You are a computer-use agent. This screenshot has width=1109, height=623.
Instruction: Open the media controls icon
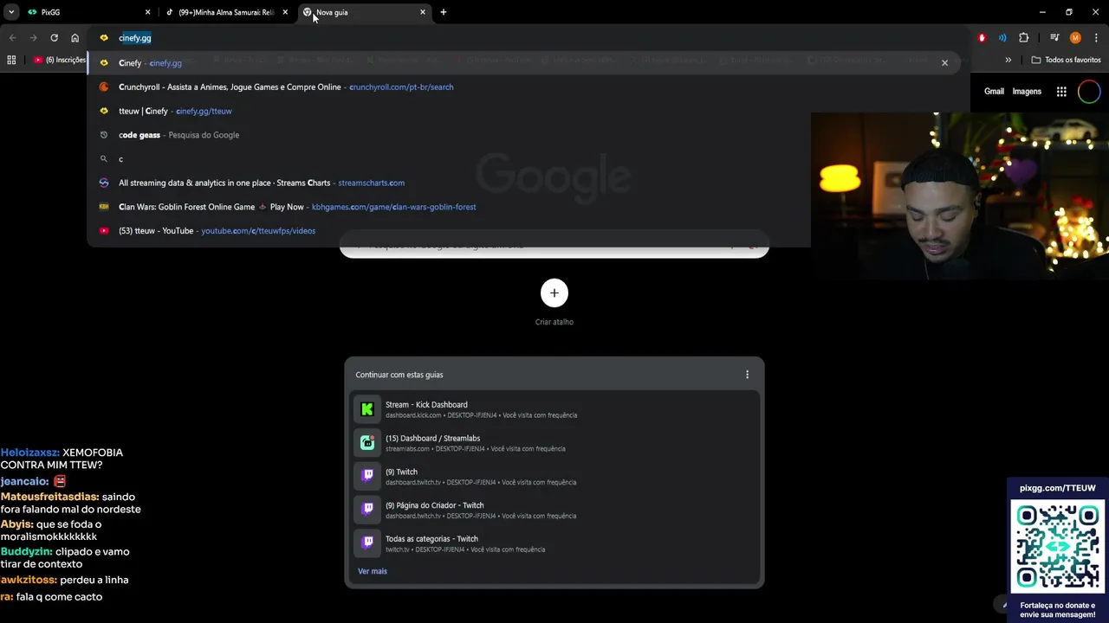pyautogui.click(x=1054, y=38)
